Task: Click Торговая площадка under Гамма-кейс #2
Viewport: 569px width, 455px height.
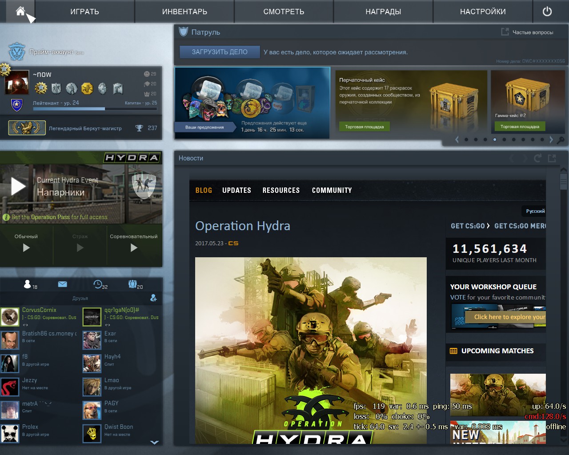Action: coord(520,127)
